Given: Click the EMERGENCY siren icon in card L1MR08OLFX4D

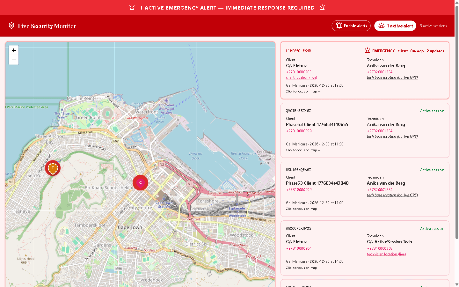Looking at the screenshot, I should pos(368,51).
